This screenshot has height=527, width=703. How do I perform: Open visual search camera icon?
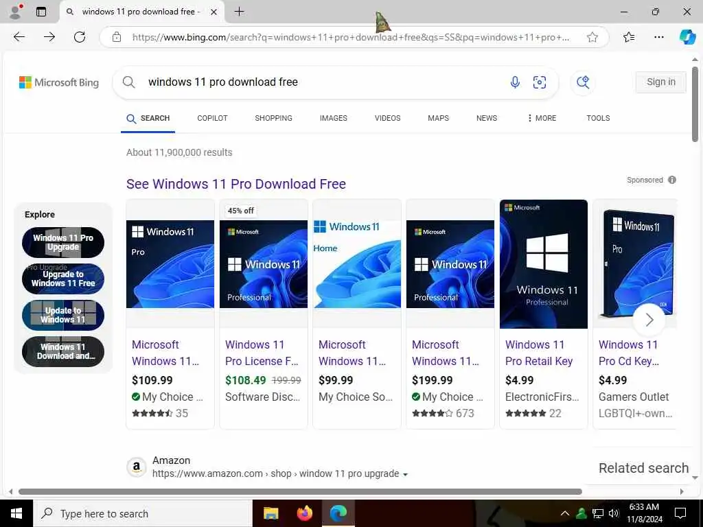coord(540,82)
